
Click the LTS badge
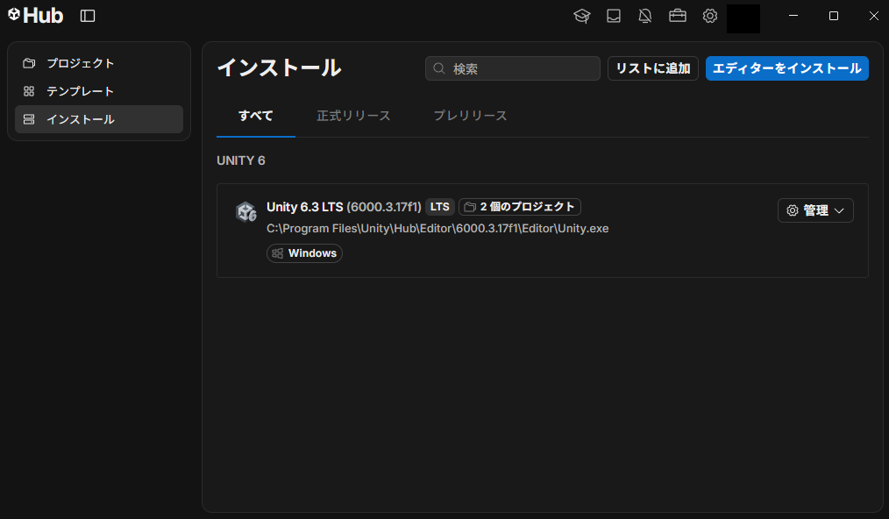440,207
